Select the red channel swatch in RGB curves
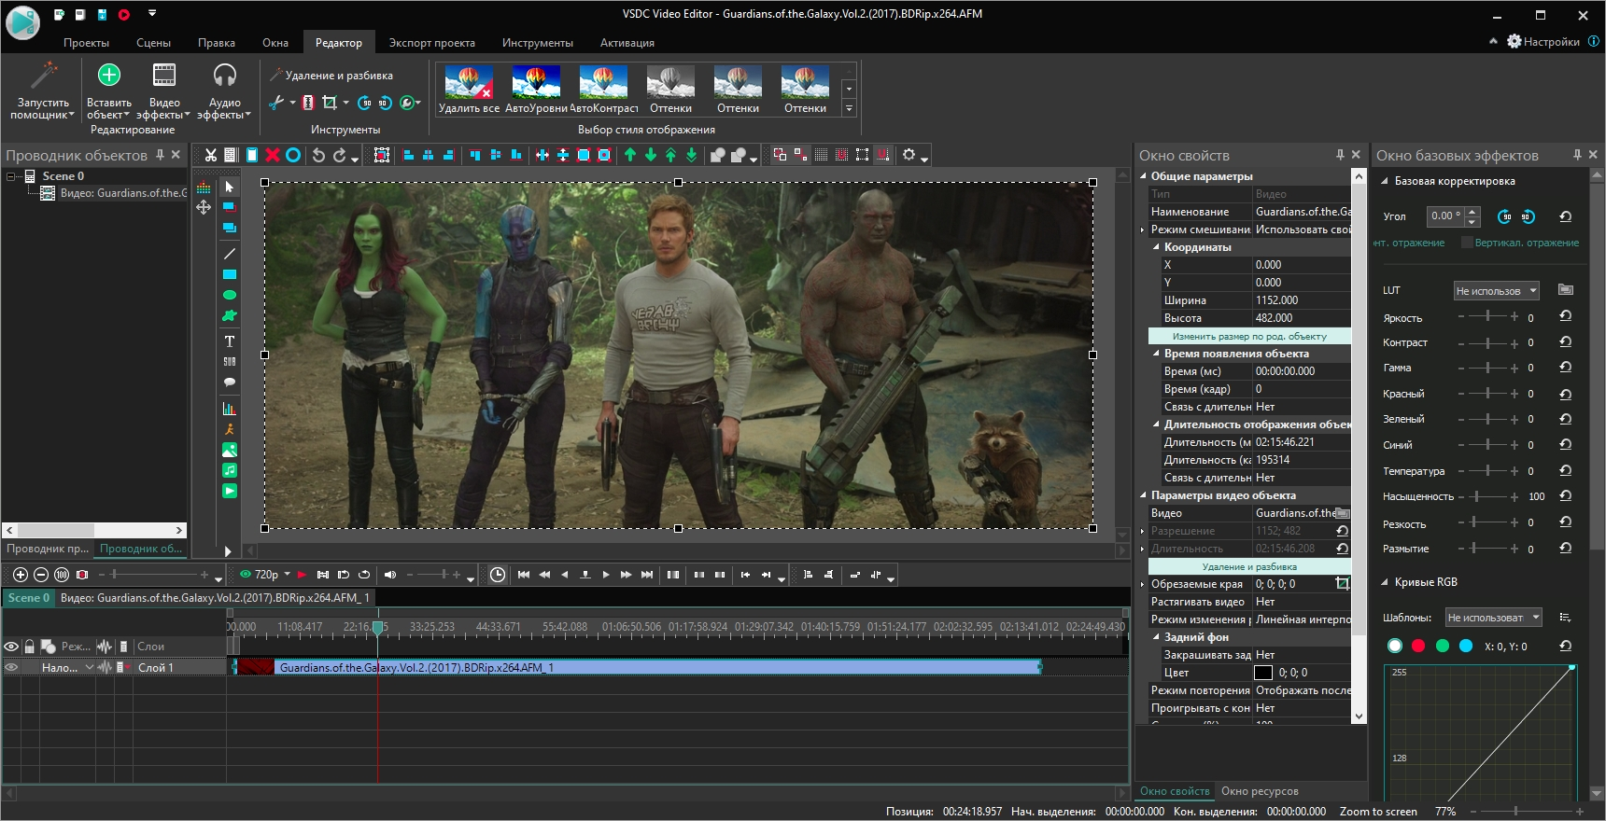 click(x=1418, y=646)
